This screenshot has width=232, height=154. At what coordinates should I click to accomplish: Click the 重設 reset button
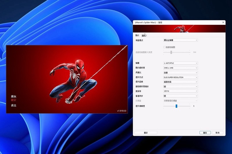[146, 133]
